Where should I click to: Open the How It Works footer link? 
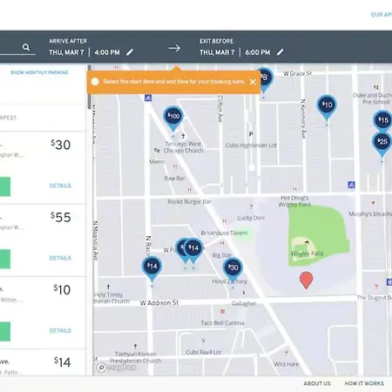tap(364, 383)
